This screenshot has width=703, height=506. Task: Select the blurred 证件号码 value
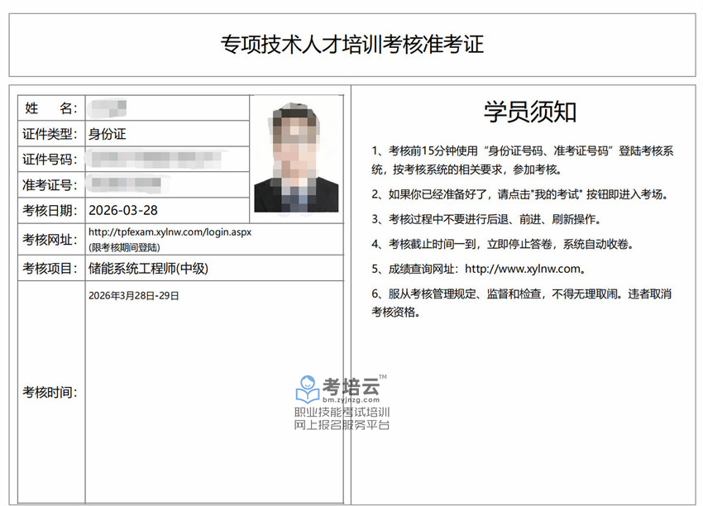pos(157,159)
